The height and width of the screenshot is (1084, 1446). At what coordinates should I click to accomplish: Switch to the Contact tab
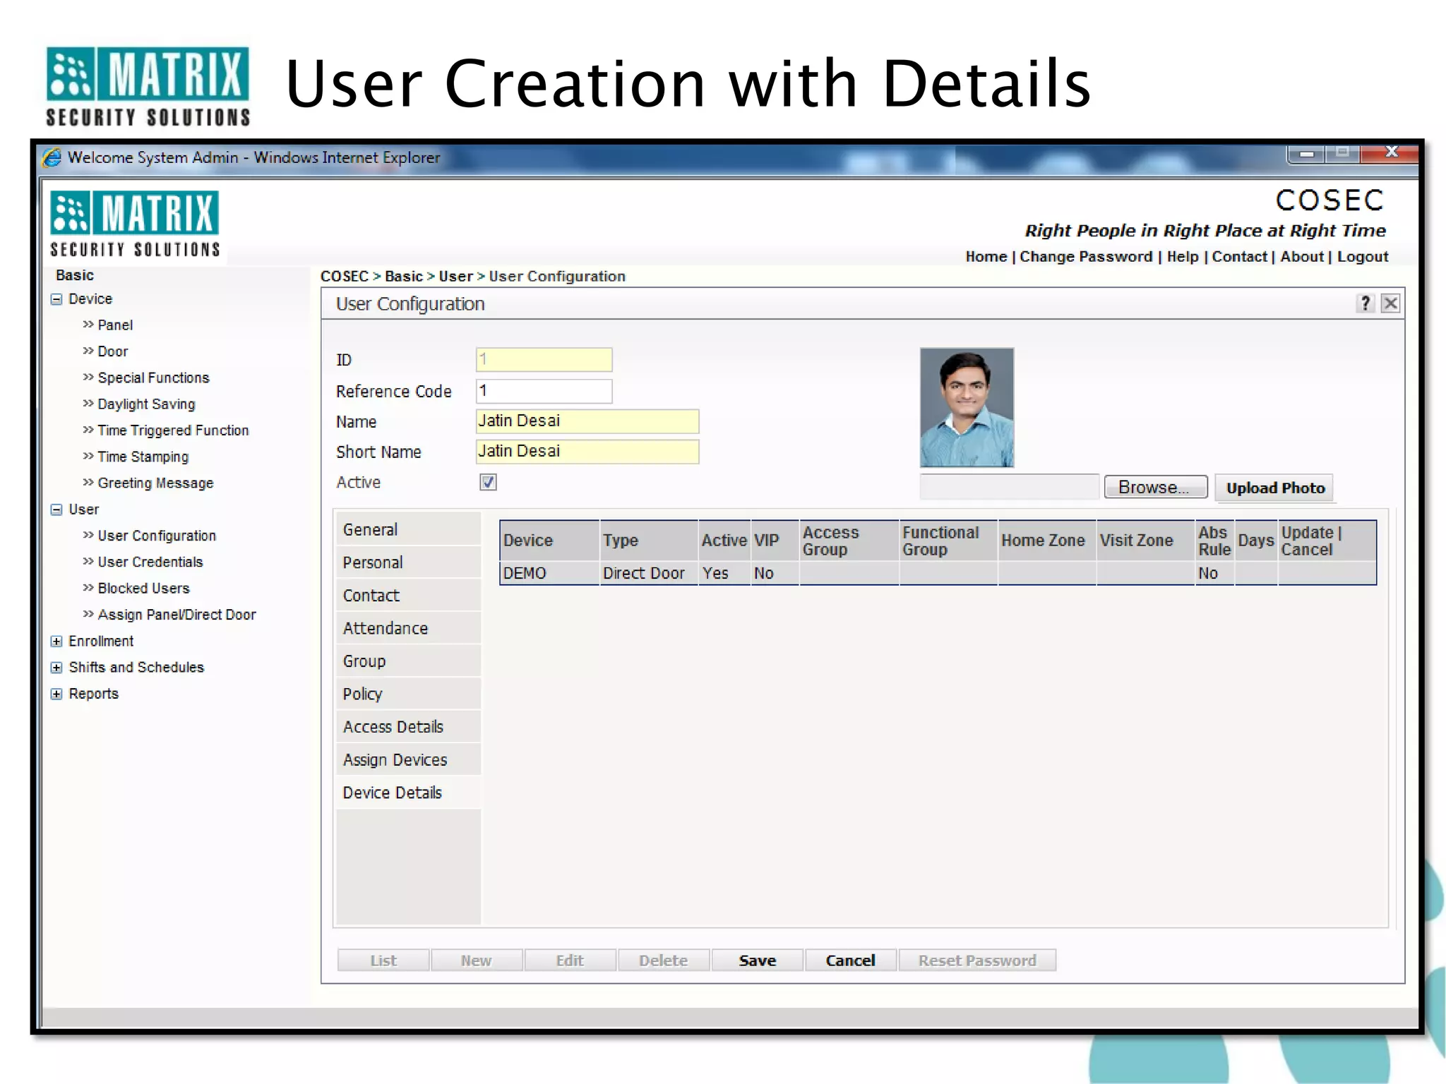[408, 596]
